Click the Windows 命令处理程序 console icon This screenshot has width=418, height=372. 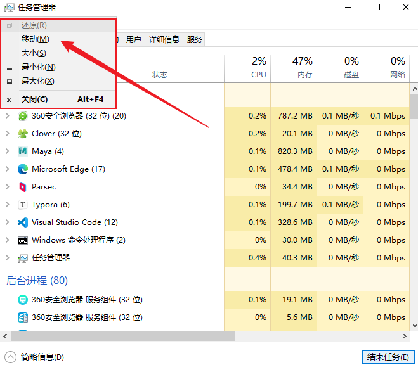pos(23,241)
